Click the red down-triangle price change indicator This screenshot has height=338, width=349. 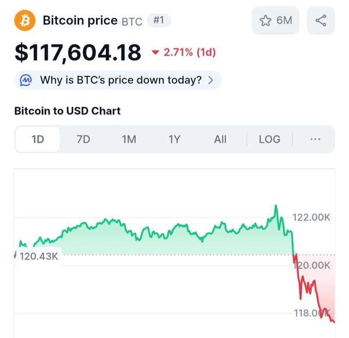click(x=155, y=53)
